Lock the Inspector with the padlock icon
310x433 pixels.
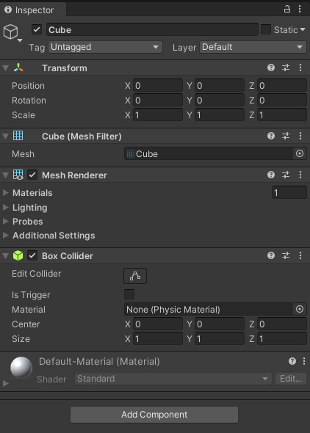click(287, 9)
